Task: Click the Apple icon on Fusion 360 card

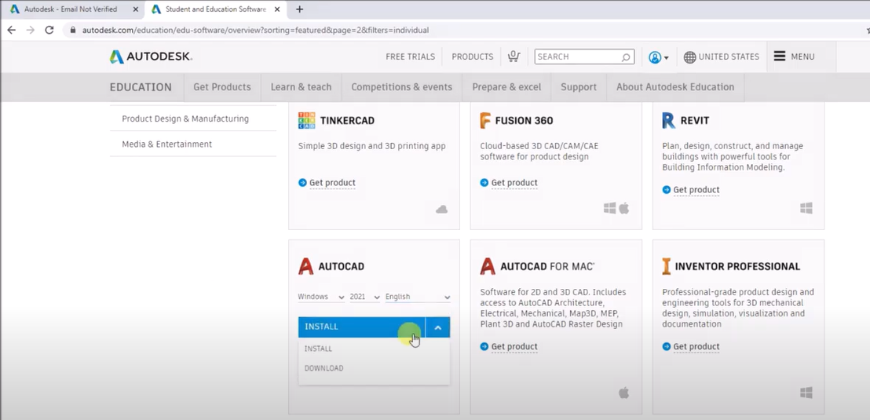Action: tap(624, 208)
